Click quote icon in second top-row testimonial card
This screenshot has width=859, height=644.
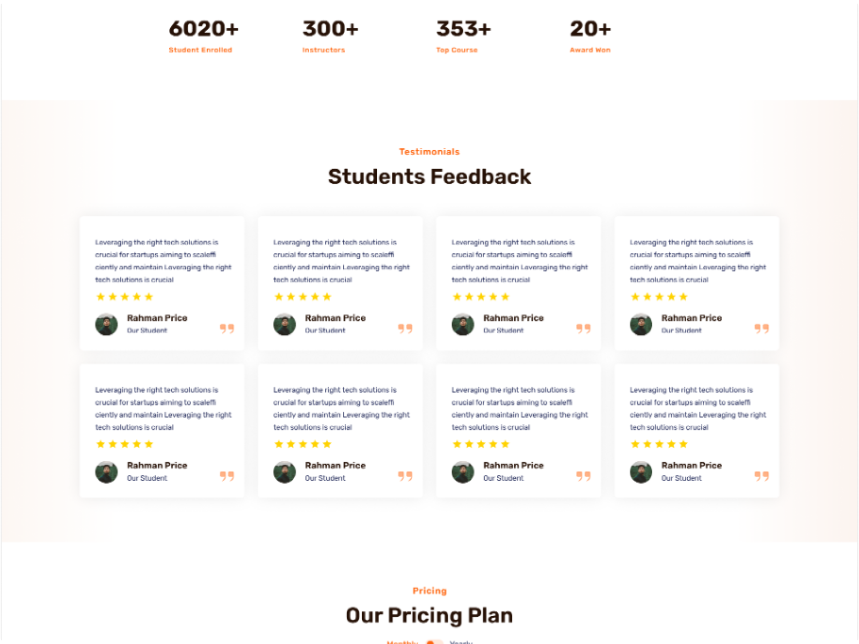click(405, 328)
